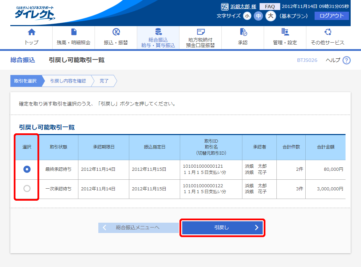
Task: Click the 取引を選択 step tab
Action: point(25,81)
